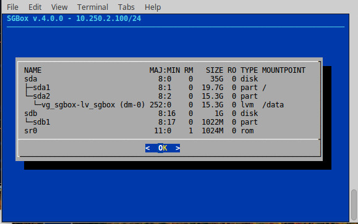Click the 252:0 device number
Viewport: 358px width, 224px height.
click(160, 105)
